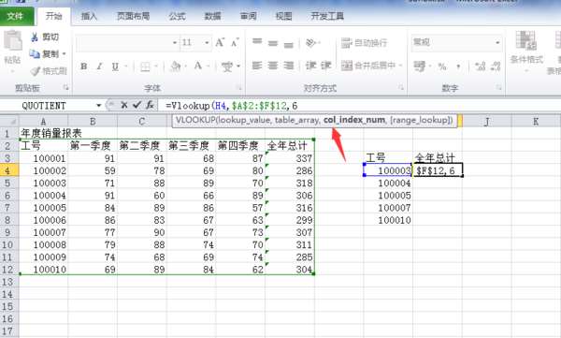Screen dimensions: 561x338
Task: Click the Select All corner button
Action: (x=9, y=121)
